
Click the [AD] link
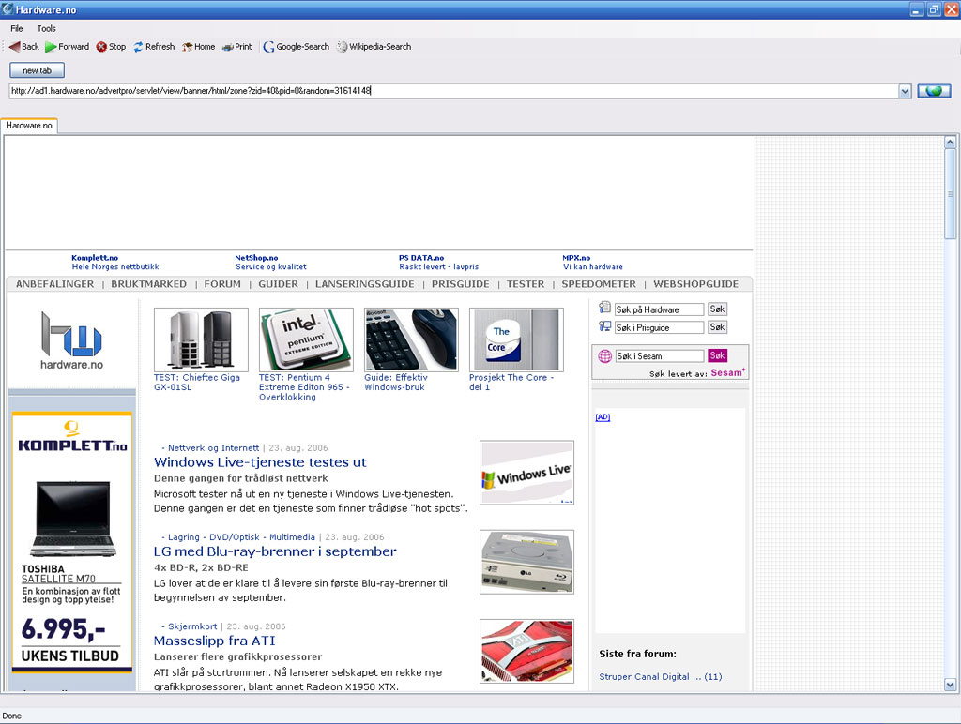(x=603, y=417)
